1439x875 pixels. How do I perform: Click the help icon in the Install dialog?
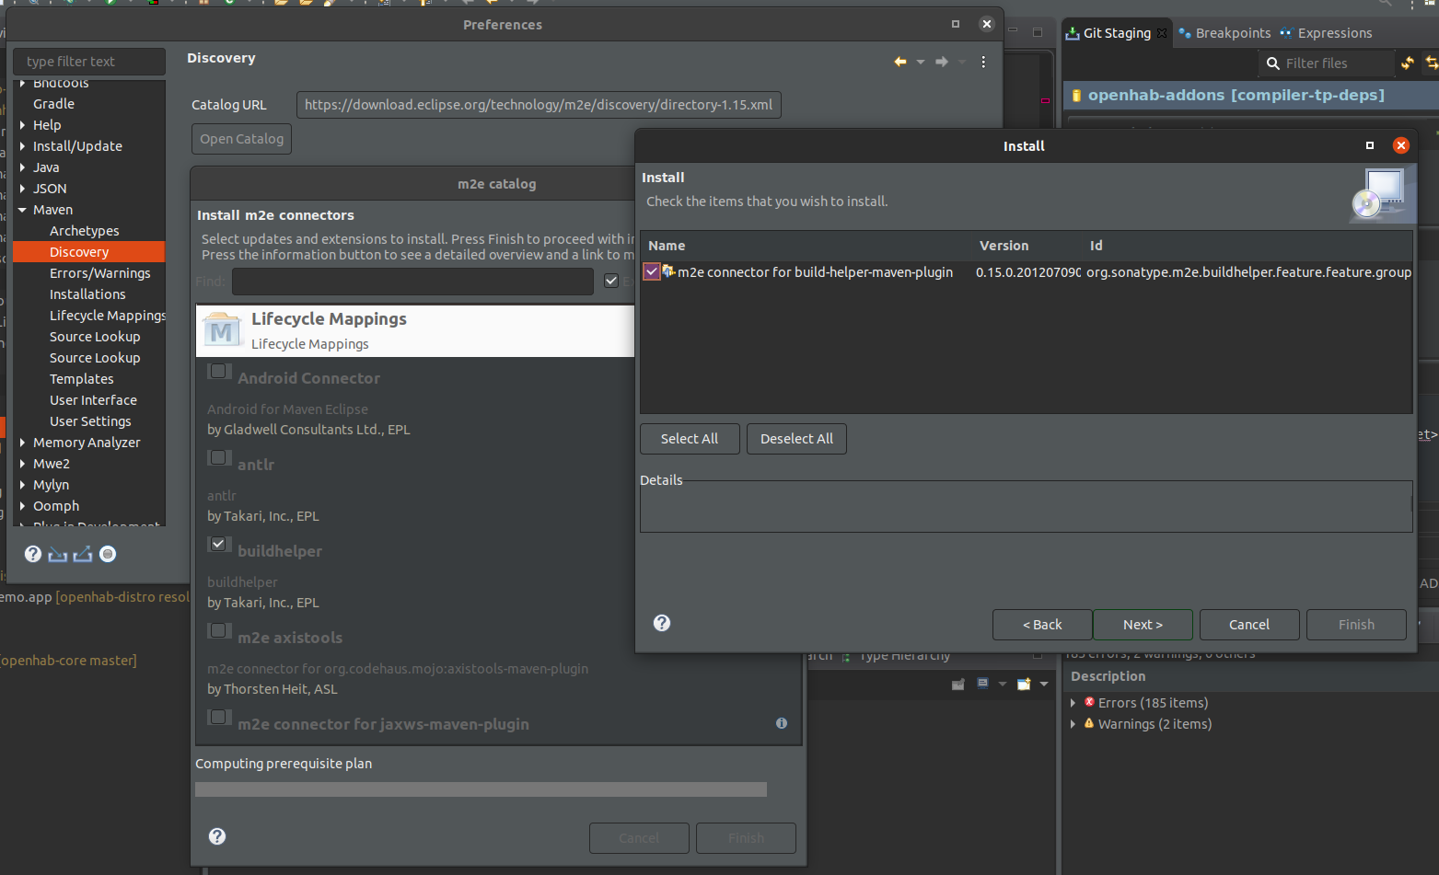(661, 623)
